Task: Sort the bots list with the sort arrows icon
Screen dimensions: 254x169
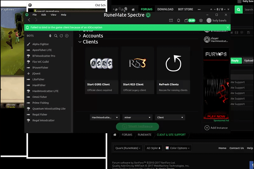Action: pyautogui.click(x=50, y=36)
